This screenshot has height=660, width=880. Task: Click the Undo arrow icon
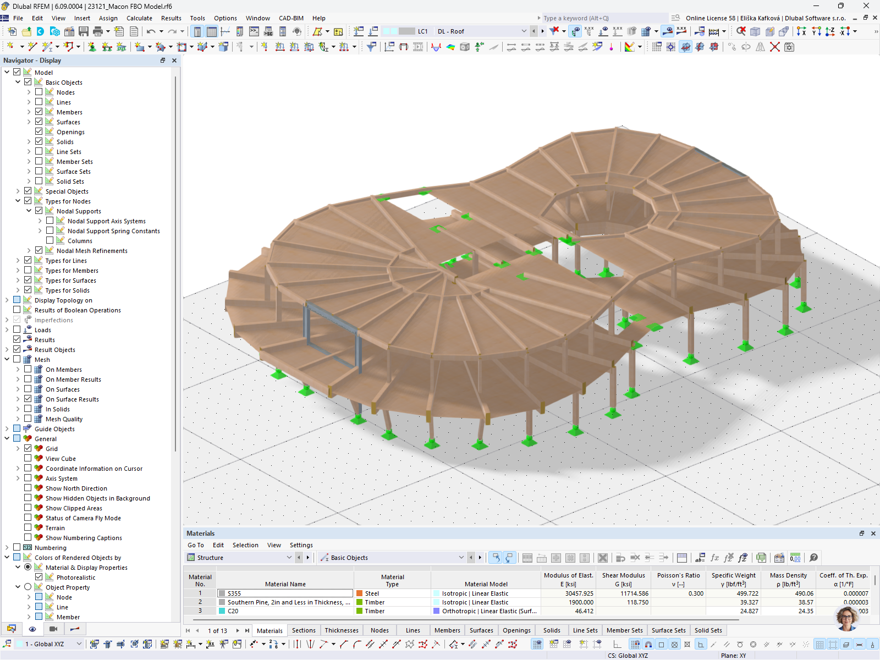click(151, 31)
